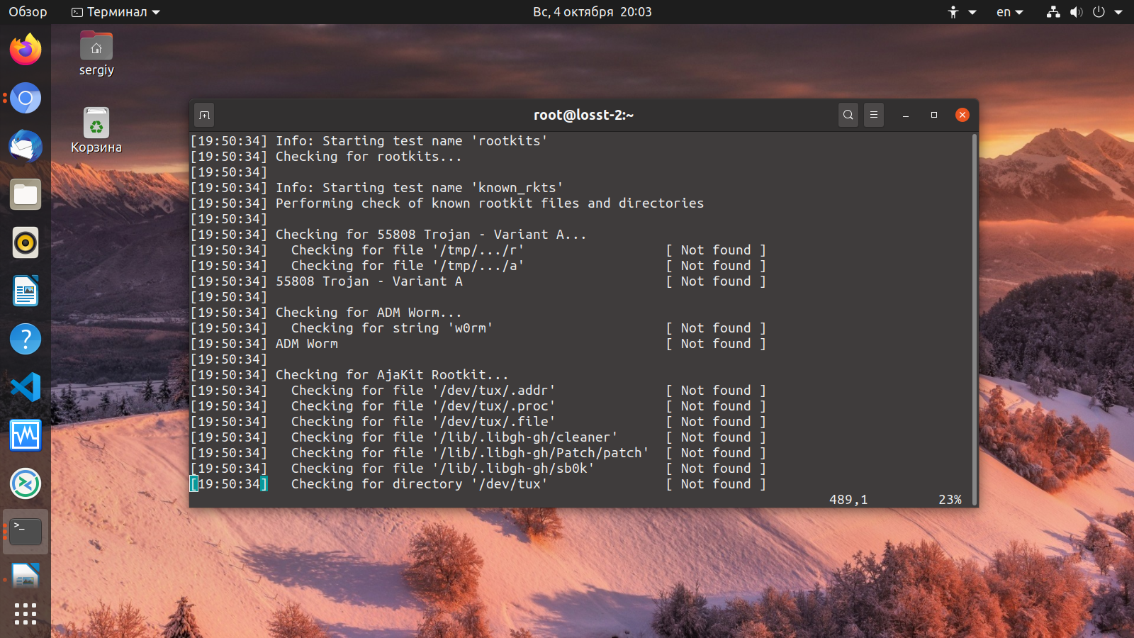Click the line checking string 'w0rm'
This screenshot has width=1134, height=638.
(478, 328)
